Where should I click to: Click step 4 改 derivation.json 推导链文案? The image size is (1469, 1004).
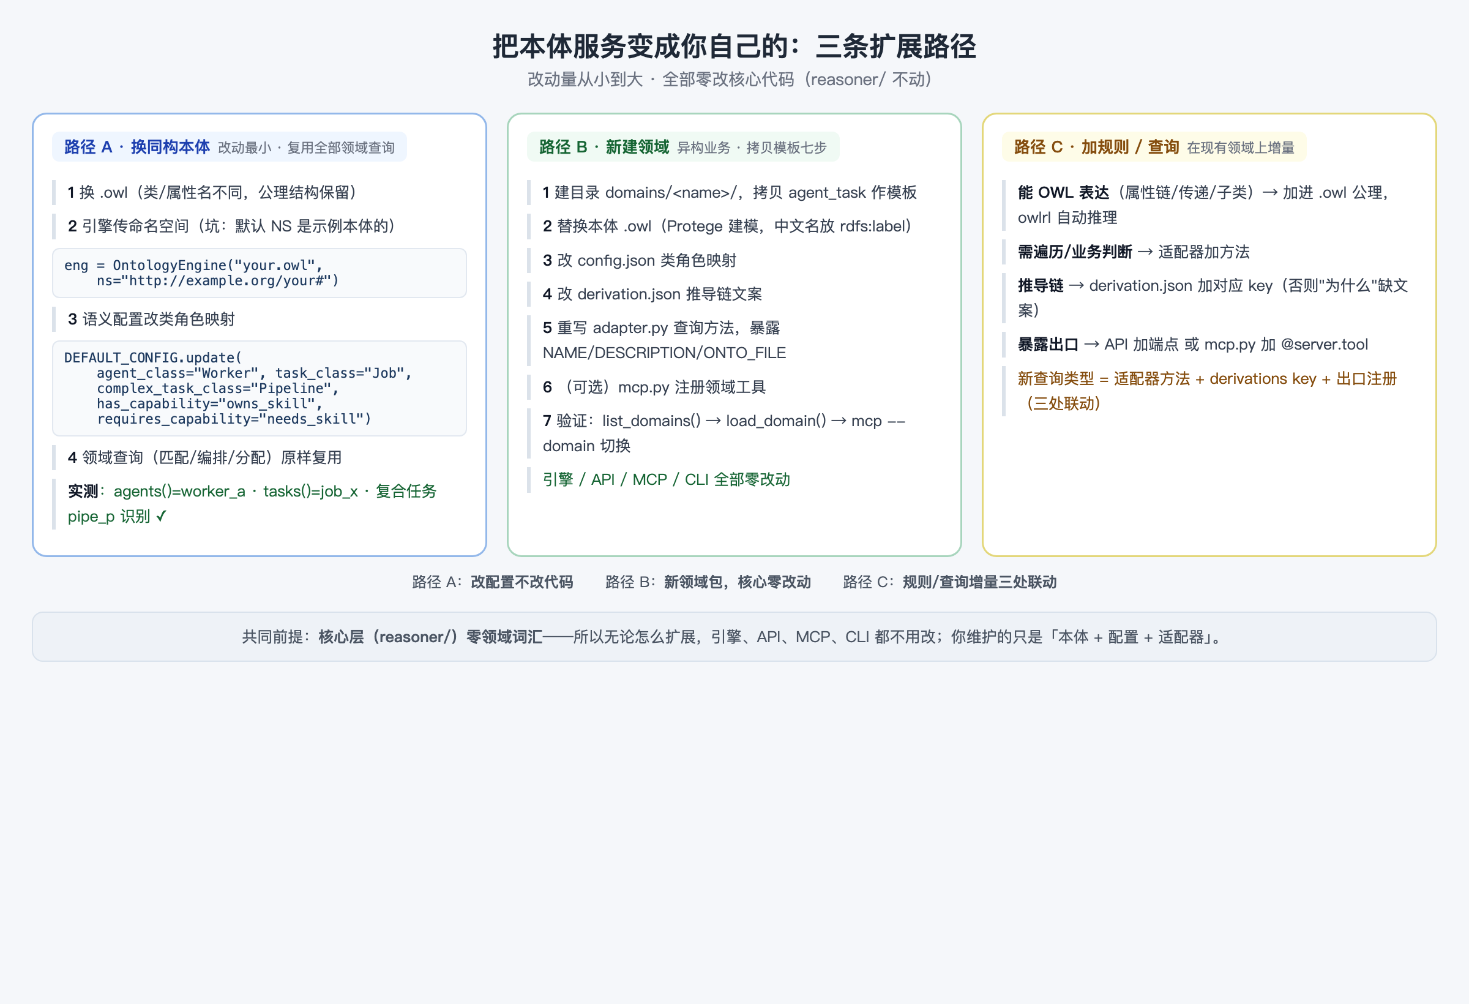(734, 294)
